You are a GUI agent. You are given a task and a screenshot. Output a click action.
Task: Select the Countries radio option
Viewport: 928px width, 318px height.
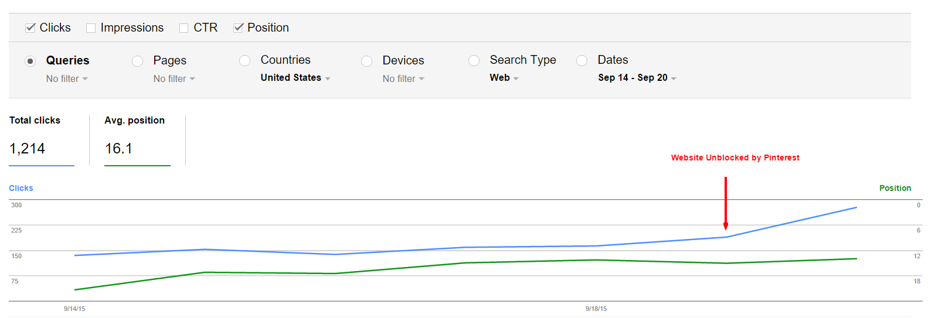pyautogui.click(x=245, y=60)
